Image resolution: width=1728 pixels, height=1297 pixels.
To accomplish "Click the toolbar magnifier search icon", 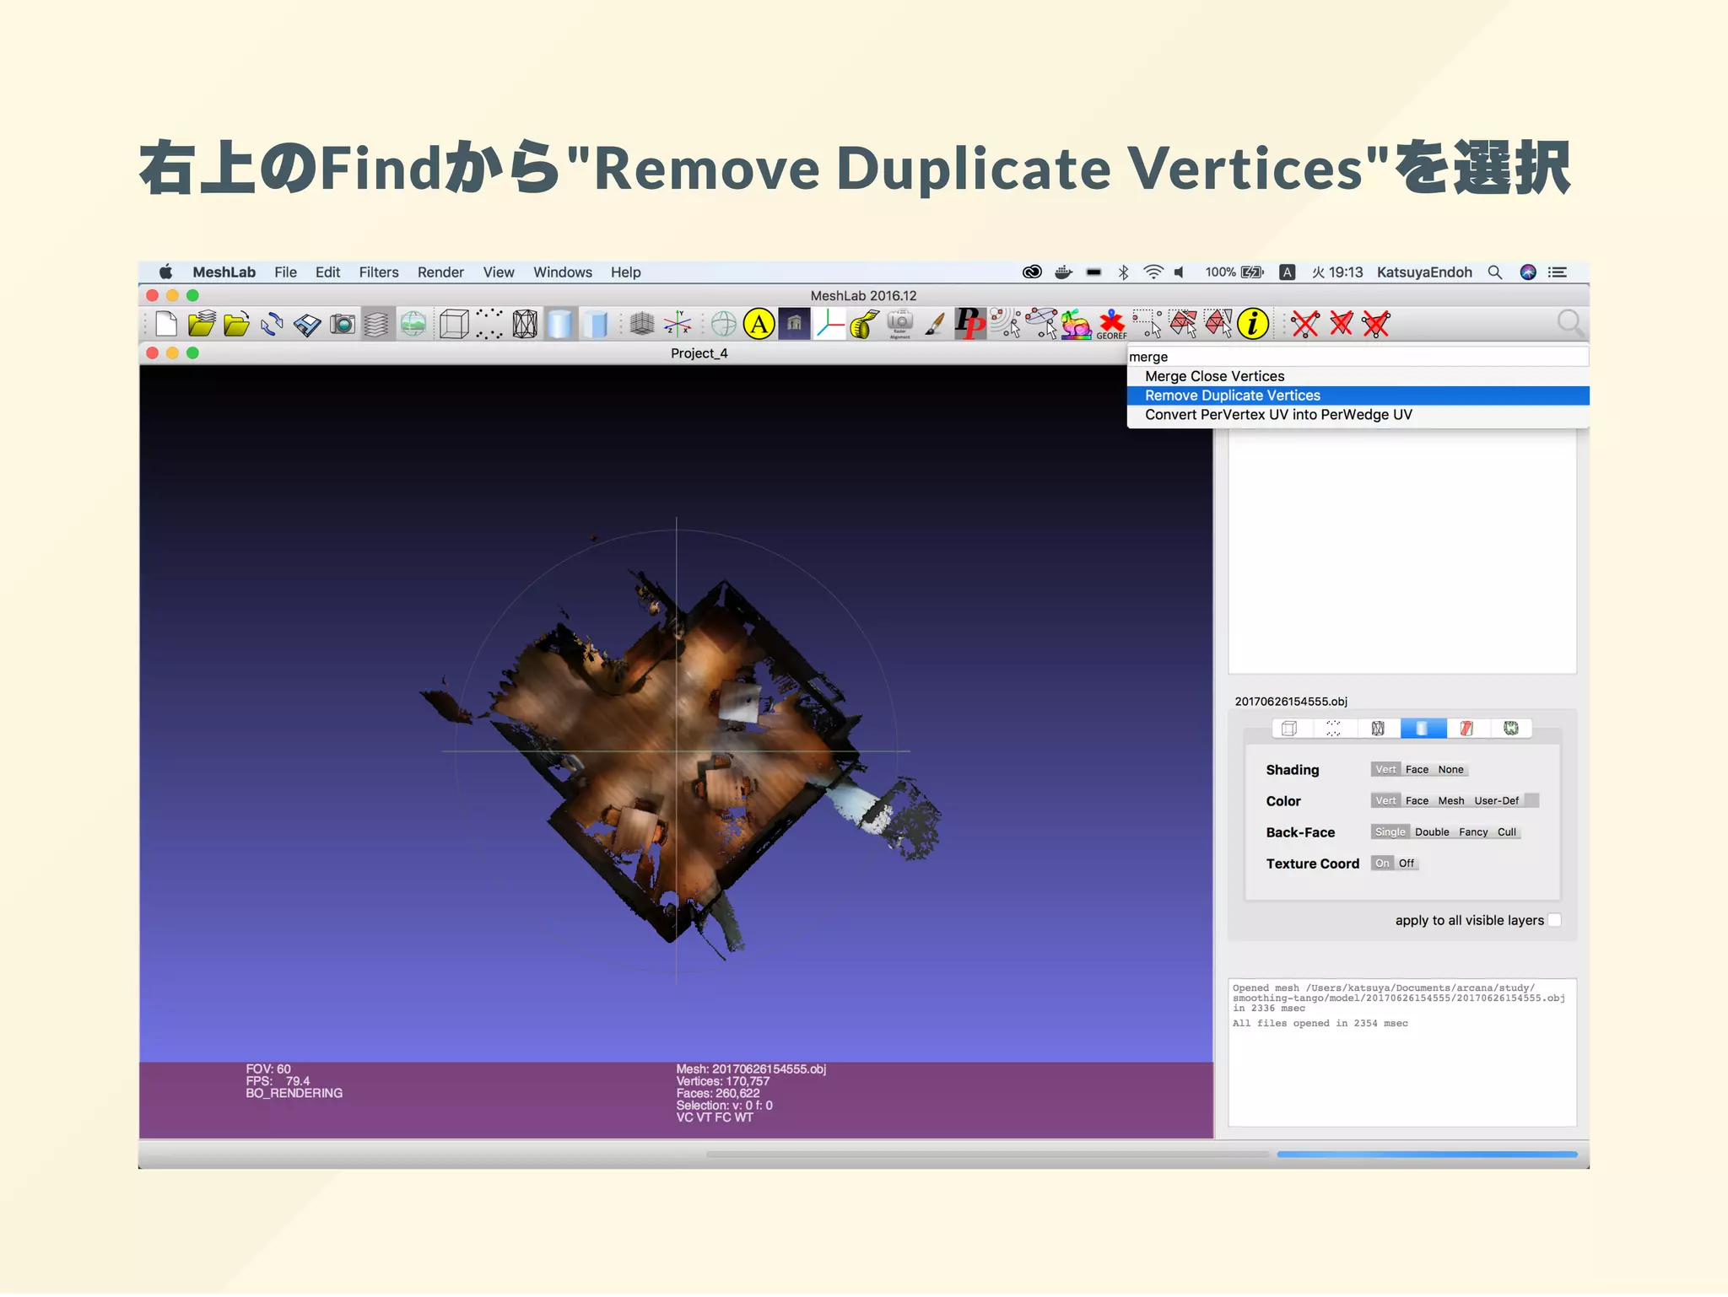I will tap(1570, 324).
